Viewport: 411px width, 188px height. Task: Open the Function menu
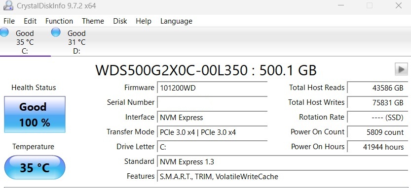point(59,21)
